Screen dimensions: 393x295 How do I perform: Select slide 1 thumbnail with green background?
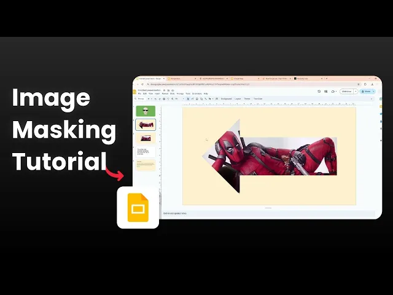click(146, 111)
